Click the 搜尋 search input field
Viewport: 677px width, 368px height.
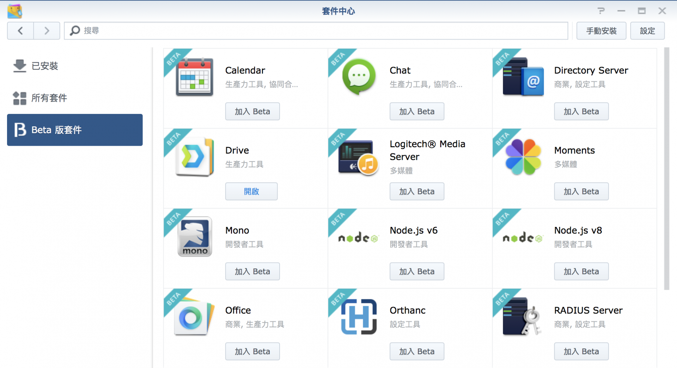(x=317, y=31)
